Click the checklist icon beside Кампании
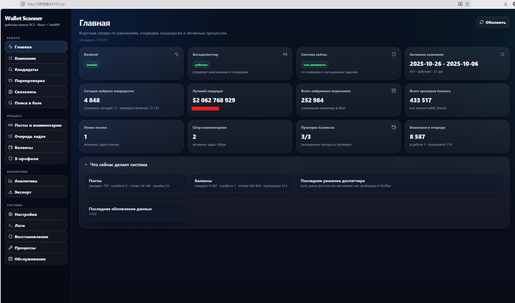The height and width of the screenshot is (303, 515). (10, 58)
